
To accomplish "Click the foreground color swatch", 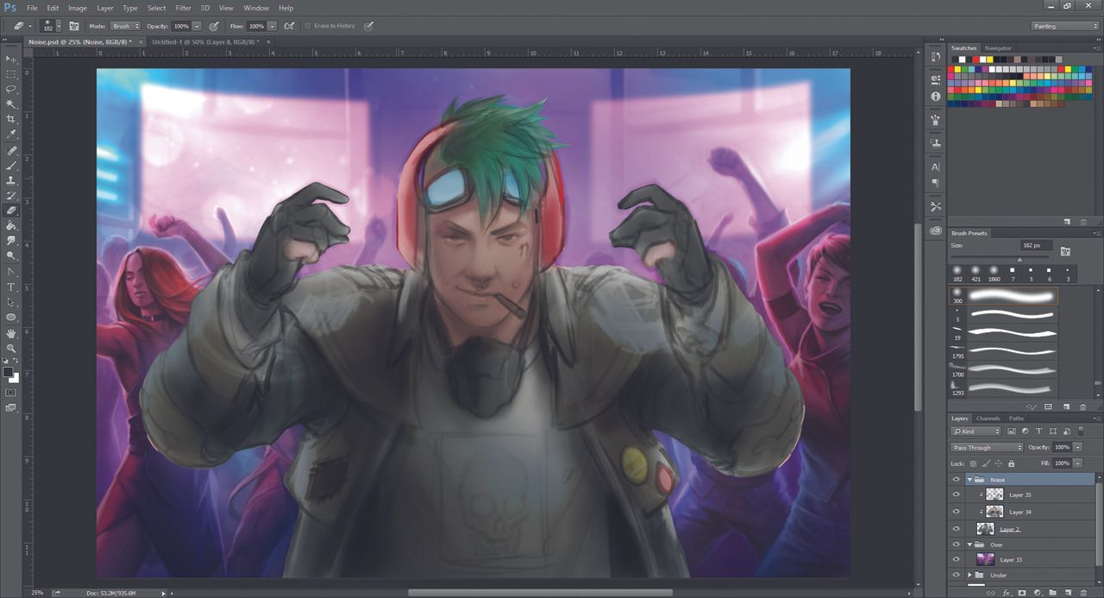I will pos(8,372).
